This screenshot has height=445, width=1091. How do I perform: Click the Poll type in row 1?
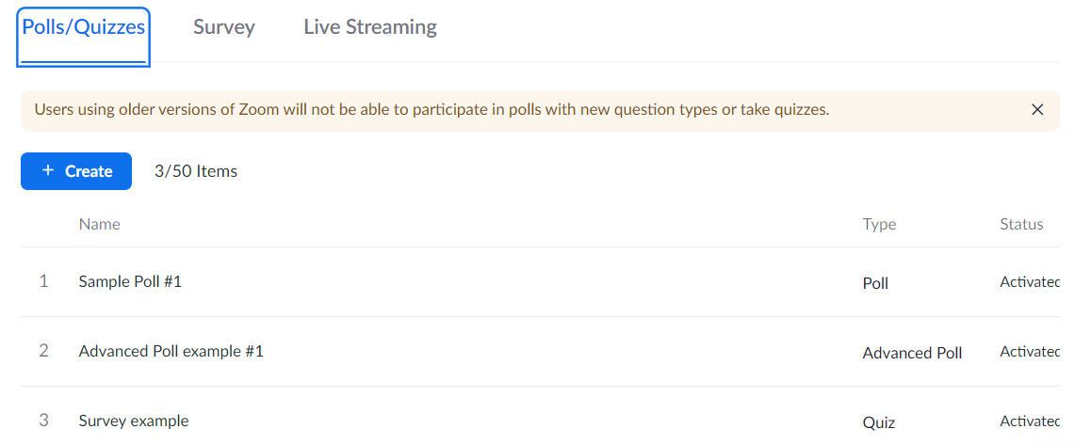[875, 283]
